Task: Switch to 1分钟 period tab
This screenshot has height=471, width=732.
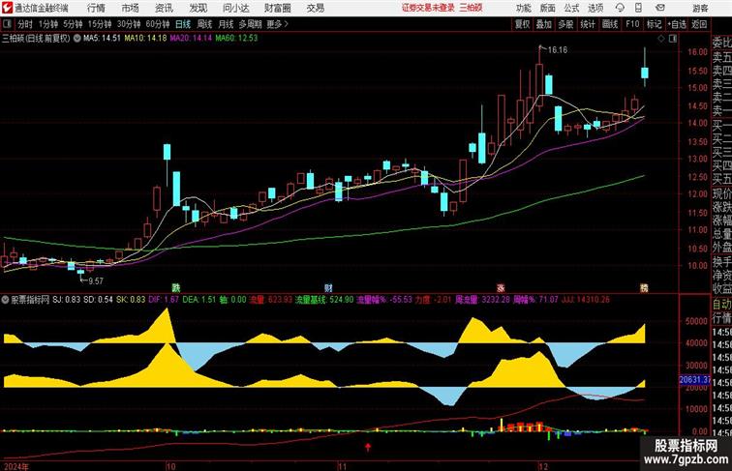Action: pos(48,24)
